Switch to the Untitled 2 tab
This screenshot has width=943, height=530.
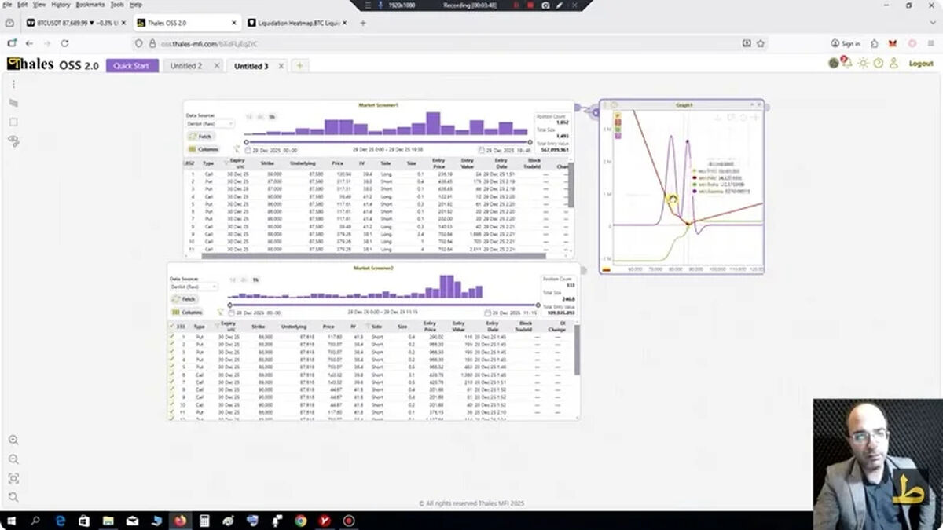186,66
